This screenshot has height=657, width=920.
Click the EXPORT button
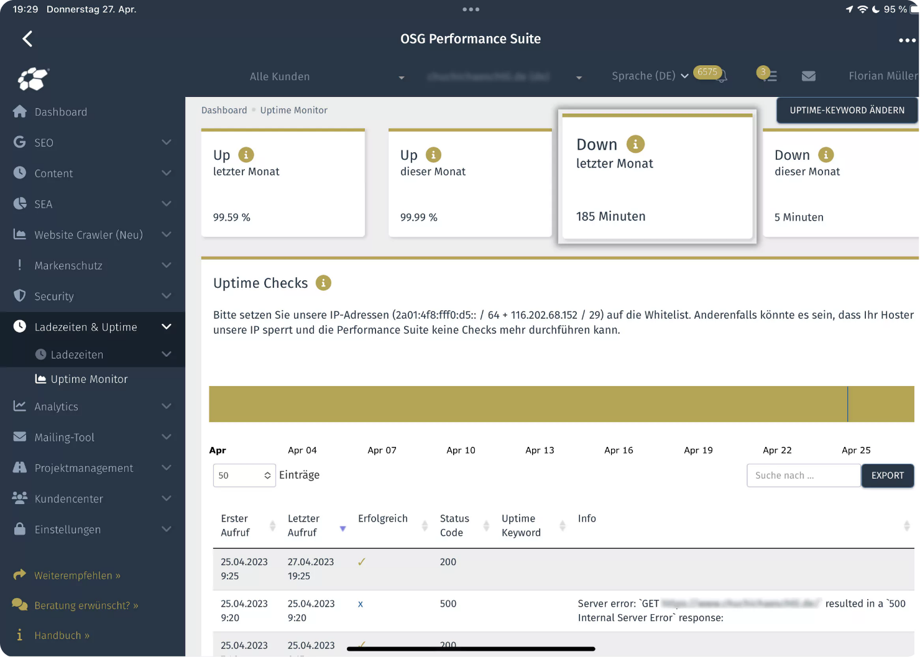[888, 476]
